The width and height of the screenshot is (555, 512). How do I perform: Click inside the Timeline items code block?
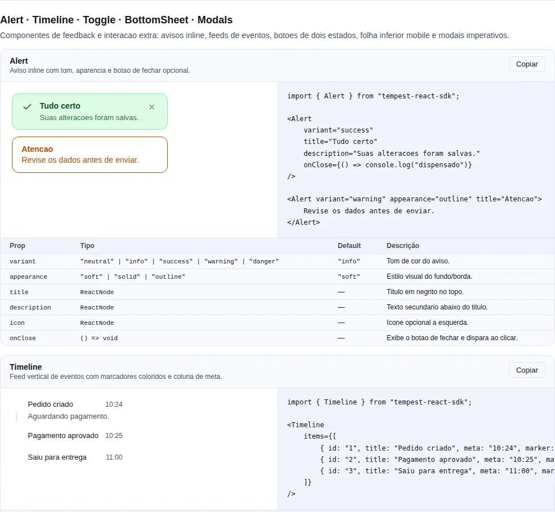click(x=416, y=449)
